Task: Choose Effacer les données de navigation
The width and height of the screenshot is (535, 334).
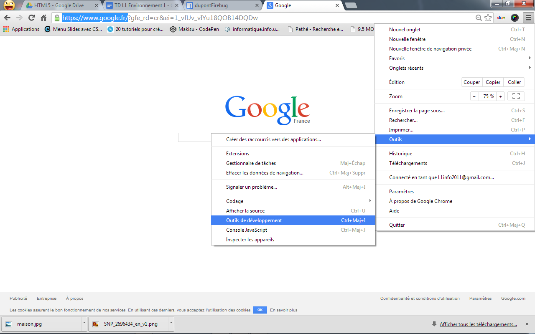Action: point(293,173)
